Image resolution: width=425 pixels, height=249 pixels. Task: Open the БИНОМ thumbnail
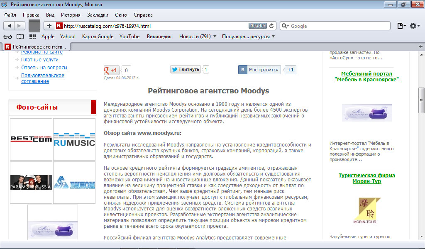[x=74, y=182]
